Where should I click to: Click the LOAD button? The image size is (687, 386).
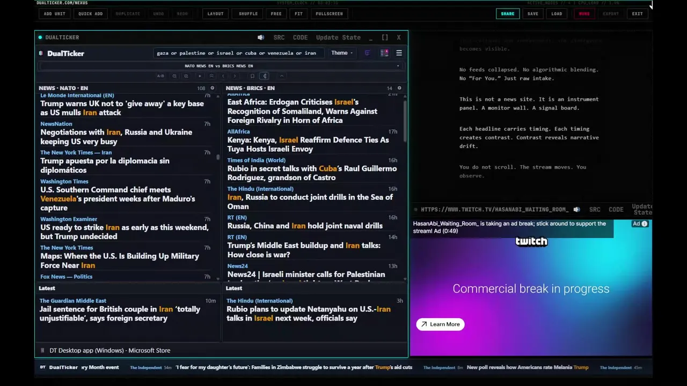point(557,14)
